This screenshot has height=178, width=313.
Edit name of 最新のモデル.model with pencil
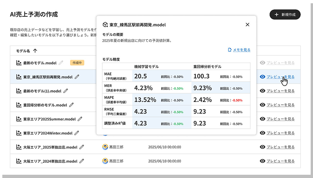click(x=61, y=63)
